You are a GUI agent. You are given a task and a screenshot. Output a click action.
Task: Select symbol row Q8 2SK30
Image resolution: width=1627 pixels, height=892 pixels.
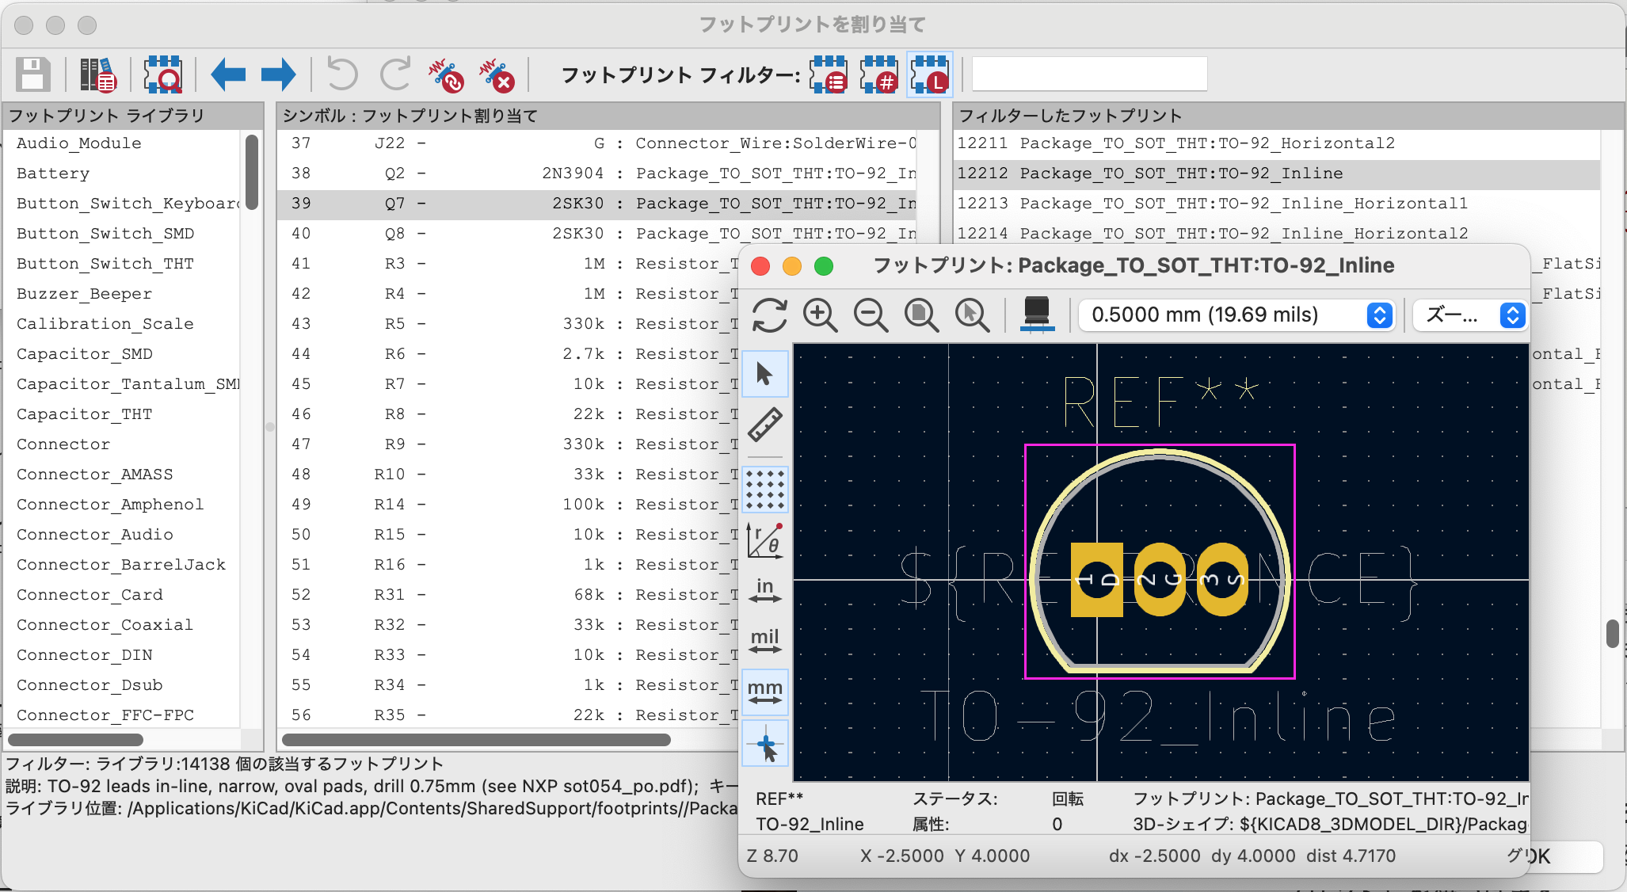tap(598, 234)
